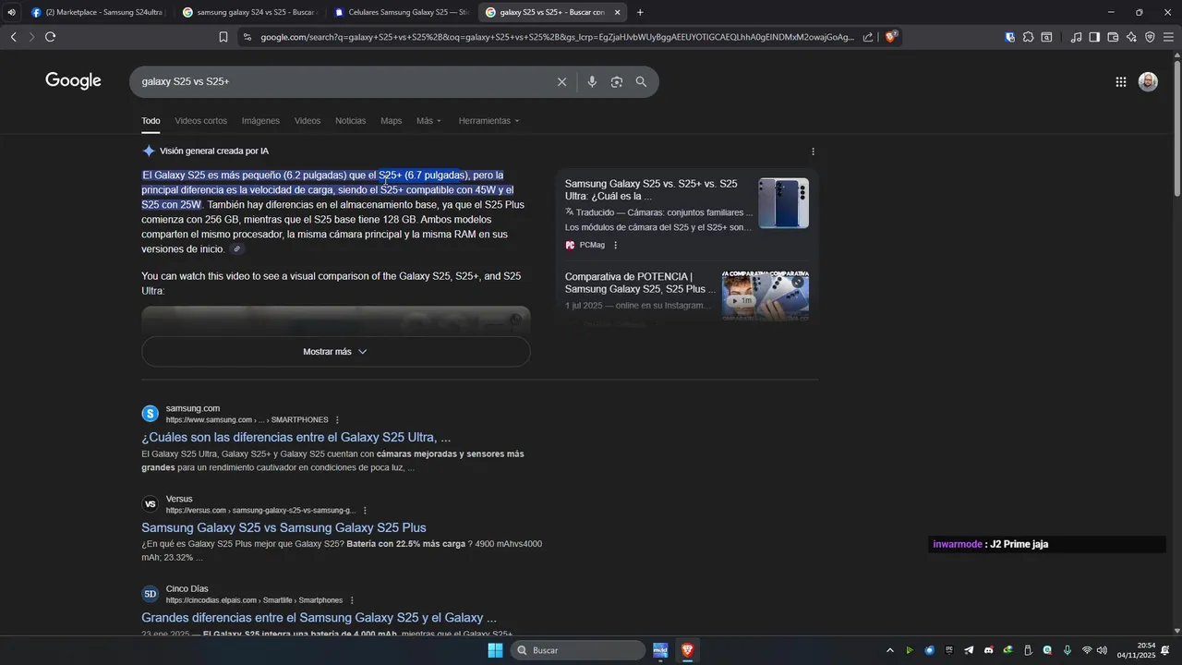Select the 'Todo' results tab

tap(151, 121)
